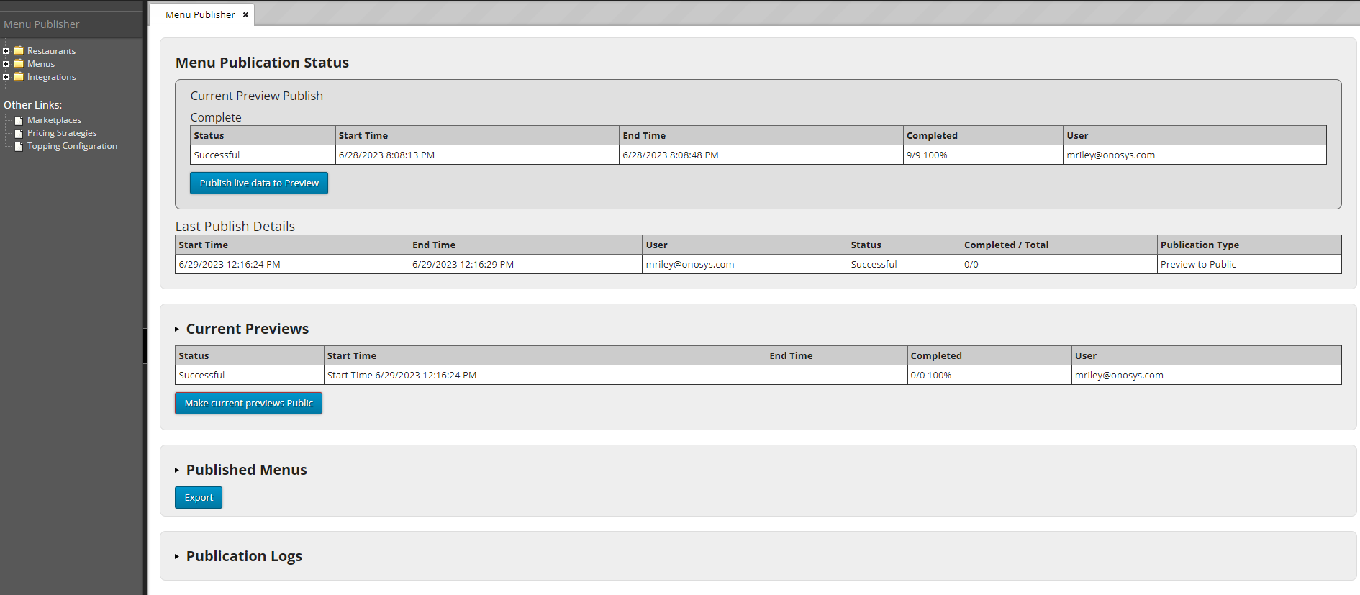
Task: Click the Marketplaces page icon
Action: coord(19,120)
